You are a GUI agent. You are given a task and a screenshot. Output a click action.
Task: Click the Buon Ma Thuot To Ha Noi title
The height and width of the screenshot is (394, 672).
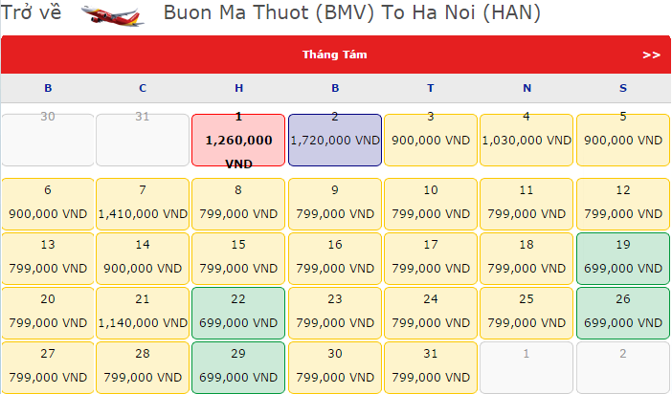352,13
